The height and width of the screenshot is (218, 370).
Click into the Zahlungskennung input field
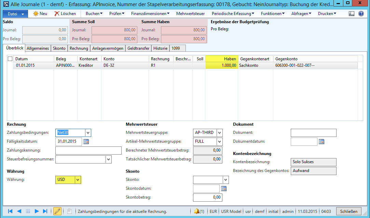(x=88, y=150)
